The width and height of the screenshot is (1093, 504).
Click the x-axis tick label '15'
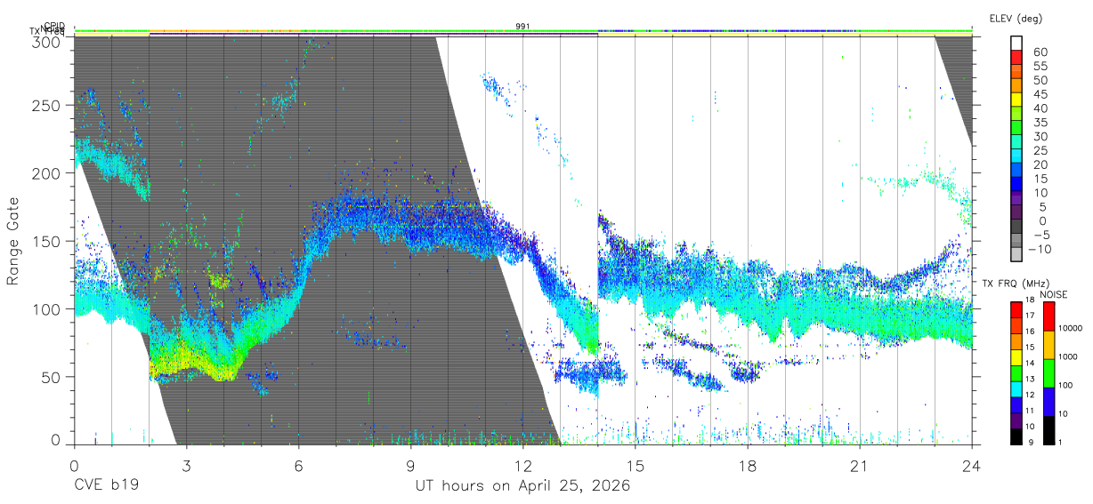click(636, 466)
